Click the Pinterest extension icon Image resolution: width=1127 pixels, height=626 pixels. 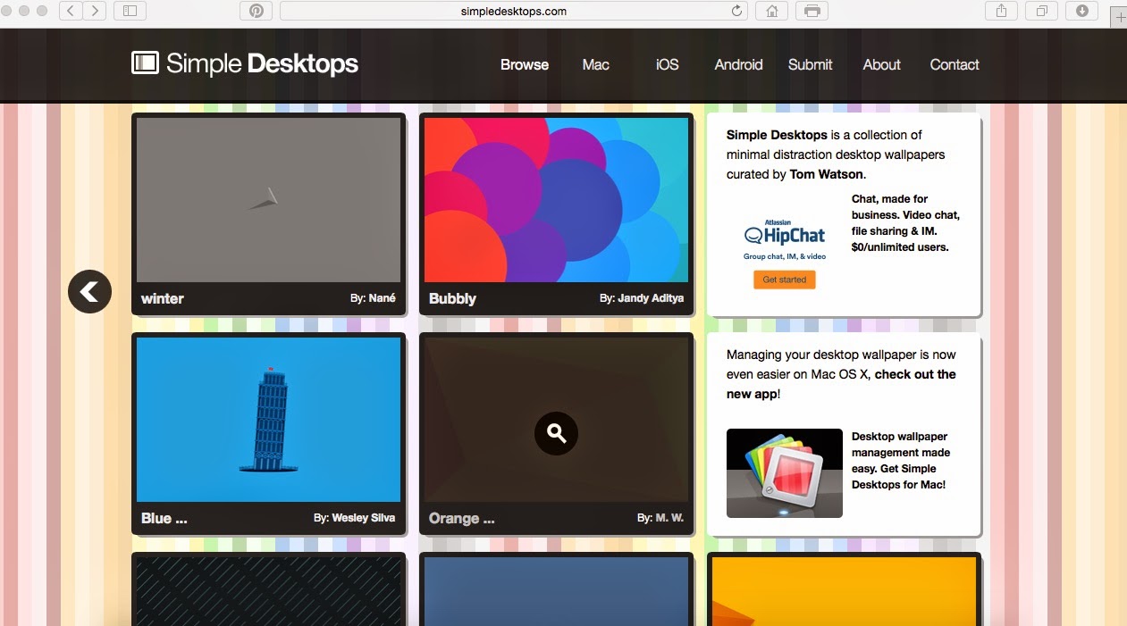coord(257,11)
